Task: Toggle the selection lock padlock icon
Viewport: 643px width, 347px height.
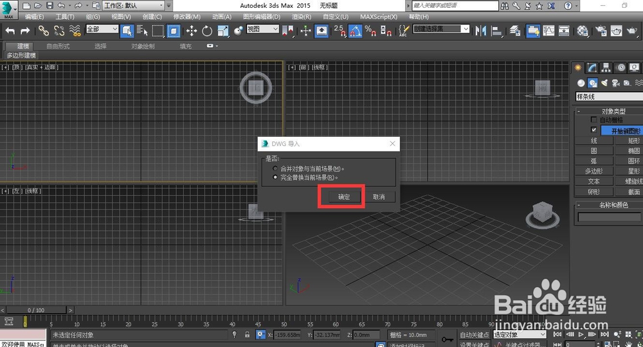Action: (248, 335)
